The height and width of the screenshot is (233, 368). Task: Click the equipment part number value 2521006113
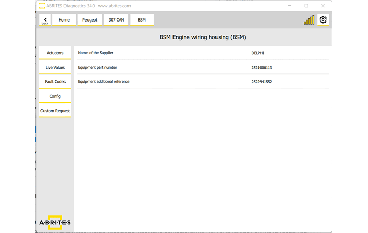pyautogui.click(x=262, y=67)
